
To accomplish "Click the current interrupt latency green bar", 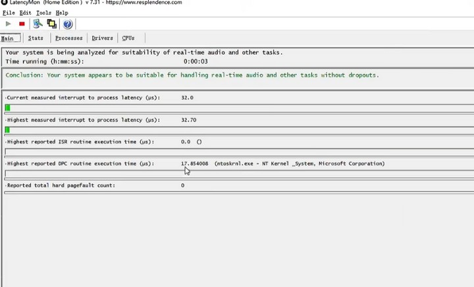I will click(7, 108).
